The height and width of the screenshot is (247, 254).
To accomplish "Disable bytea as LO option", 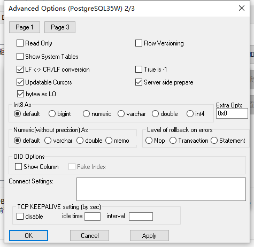I will pyautogui.click(x=20, y=94).
